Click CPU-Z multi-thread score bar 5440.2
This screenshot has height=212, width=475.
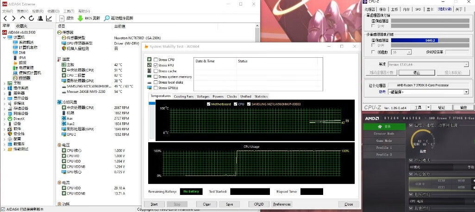point(430,40)
